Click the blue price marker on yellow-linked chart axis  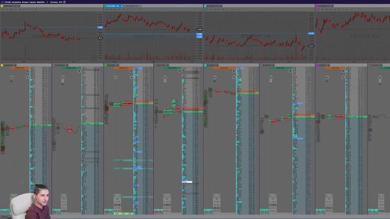tap(100, 27)
